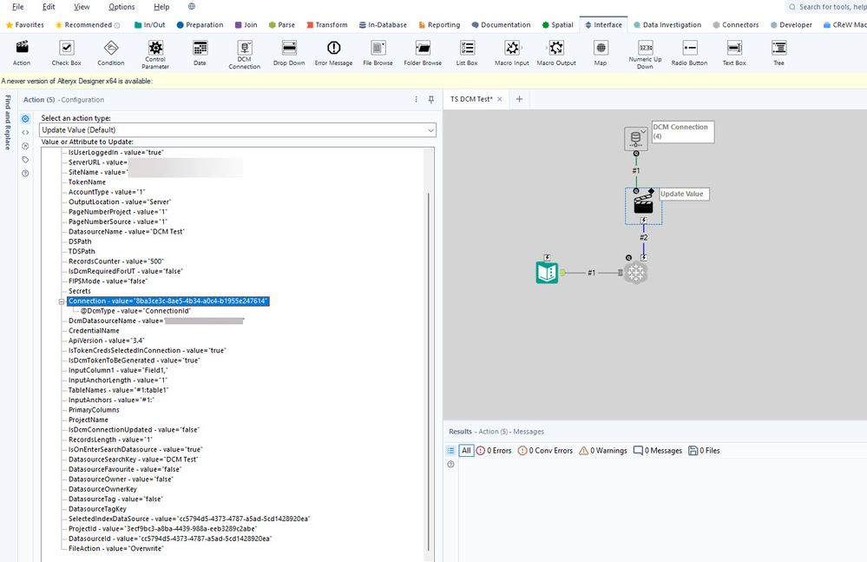The height and width of the screenshot is (562, 867).
Task: Open the globe language menu icon
Action: click(x=192, y=7)
